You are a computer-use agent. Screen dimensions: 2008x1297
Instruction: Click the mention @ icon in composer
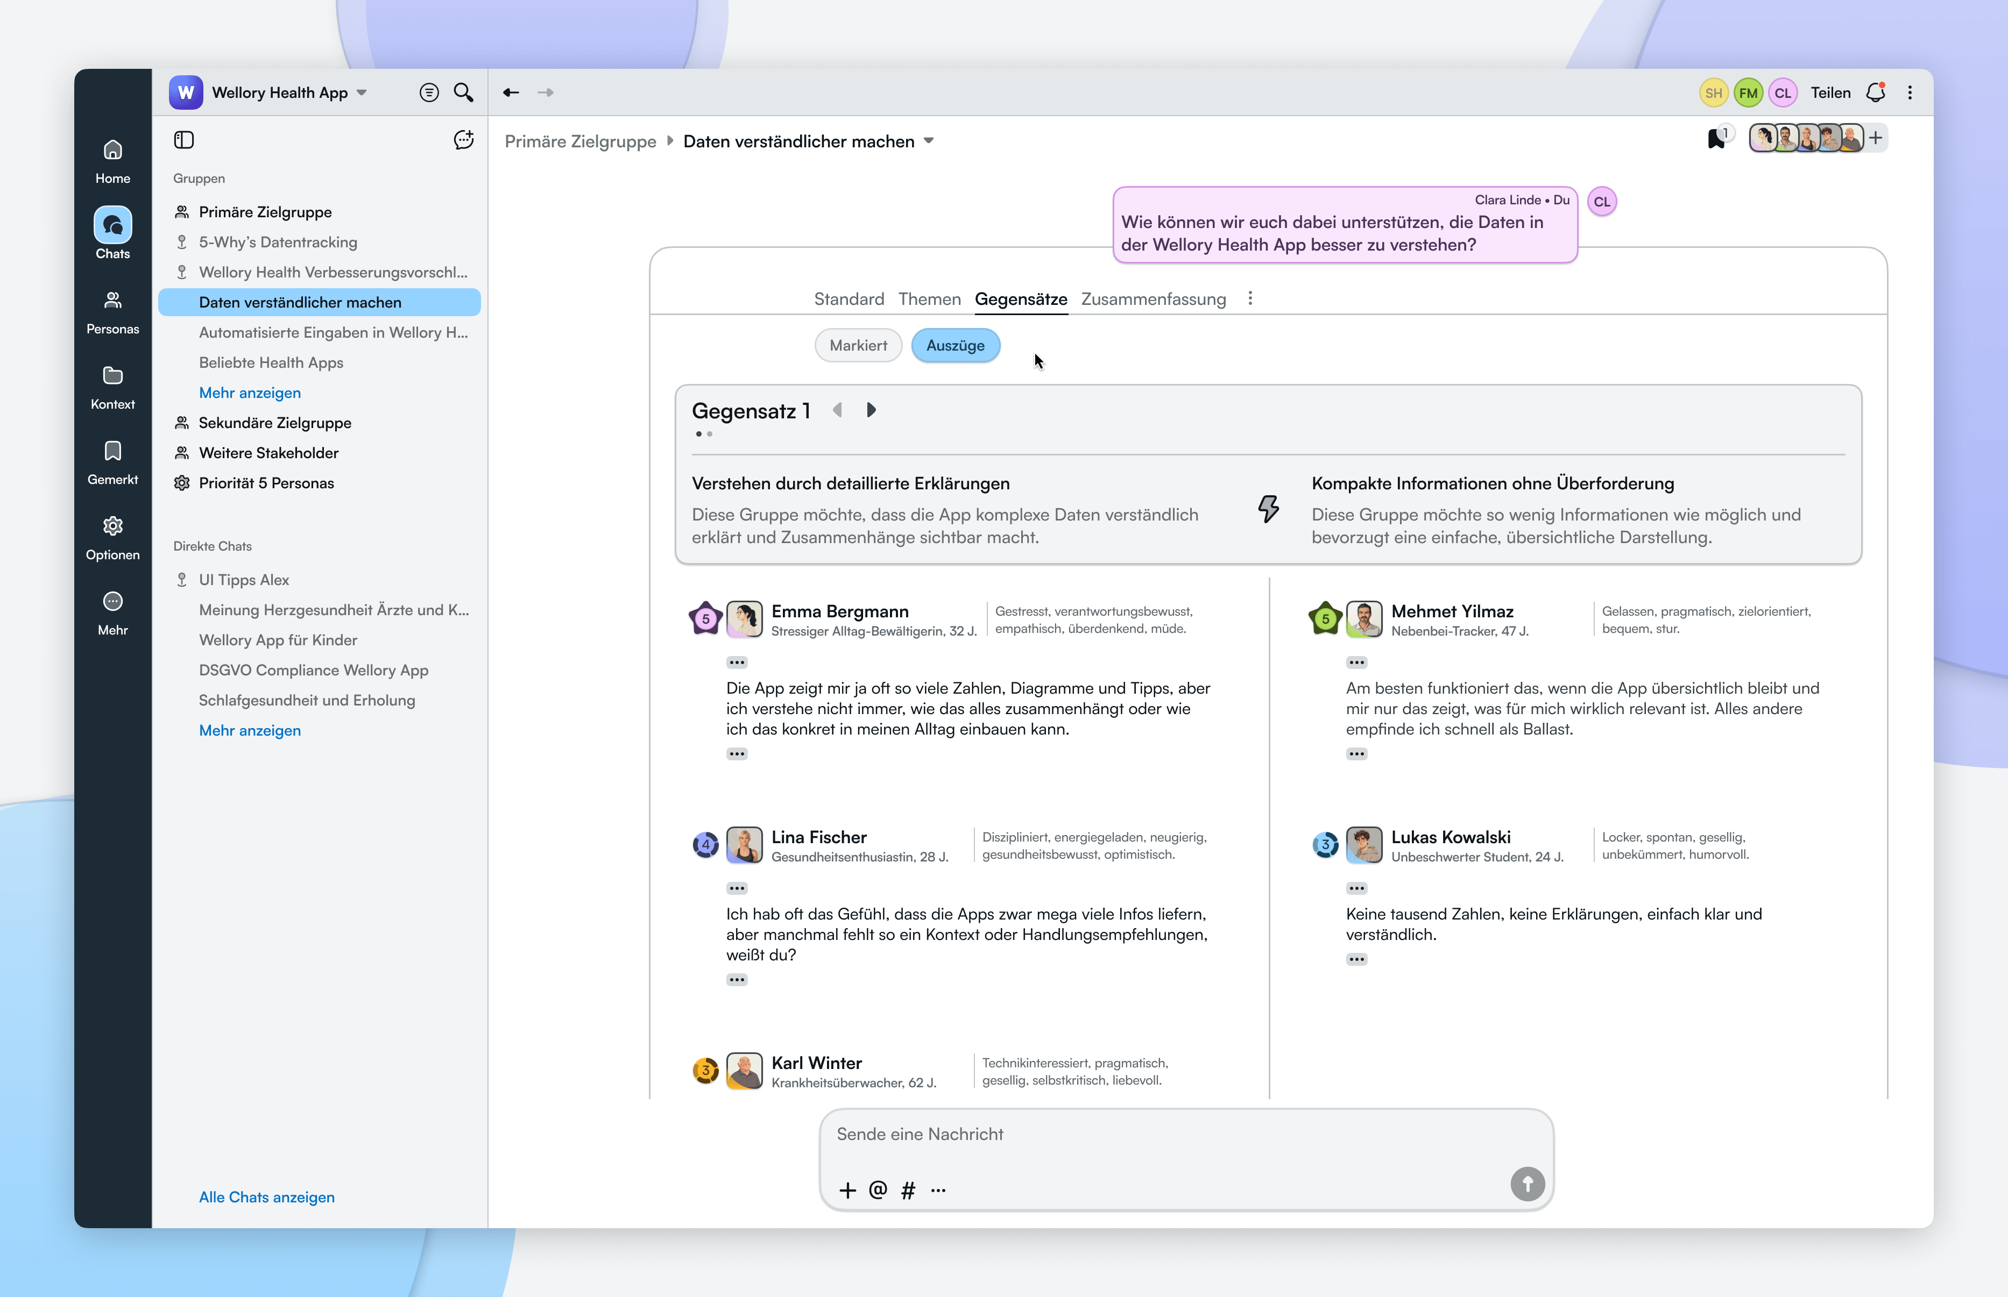click(877, 1189)
